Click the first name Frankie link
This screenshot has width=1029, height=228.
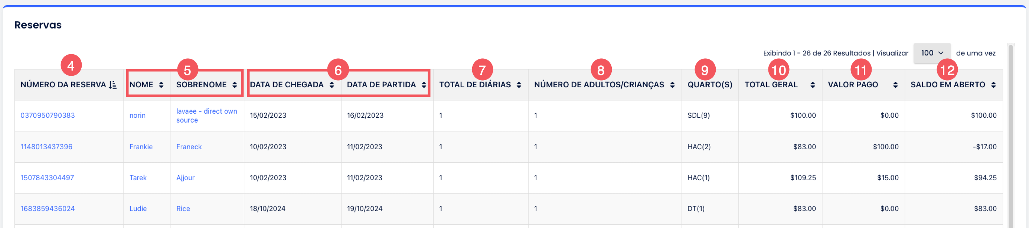click(141, 147)
